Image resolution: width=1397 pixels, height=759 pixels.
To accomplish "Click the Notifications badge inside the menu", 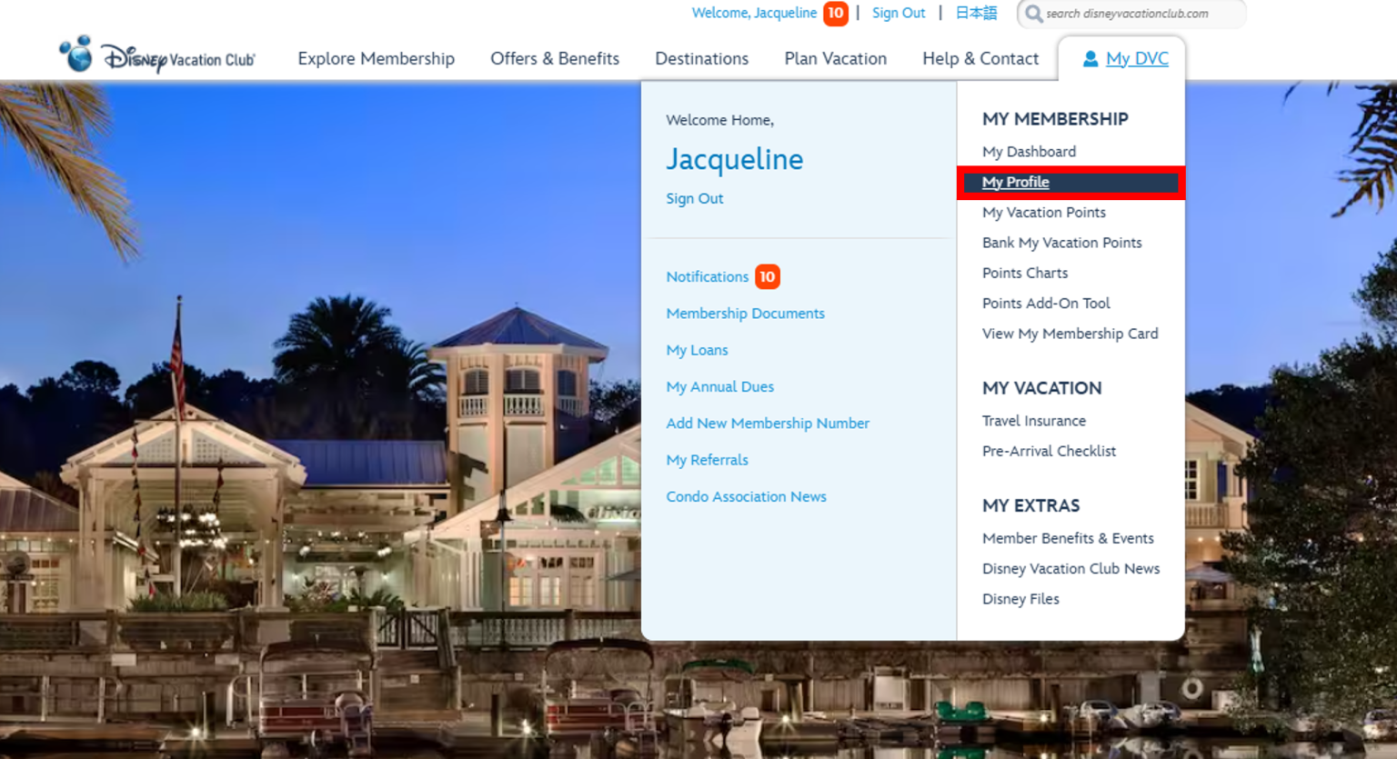I will tap(769, 276).
